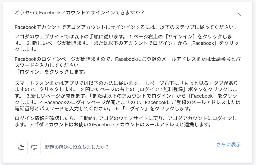Click the question title どうやってFacebookアカウントでサインインできますか？
Viewport: 256px width, 165px height.
pos(79,13)
